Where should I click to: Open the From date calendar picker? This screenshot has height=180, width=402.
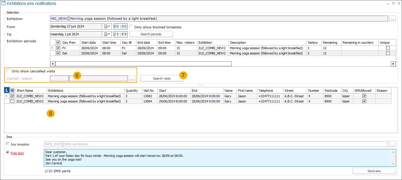(106, 26)
